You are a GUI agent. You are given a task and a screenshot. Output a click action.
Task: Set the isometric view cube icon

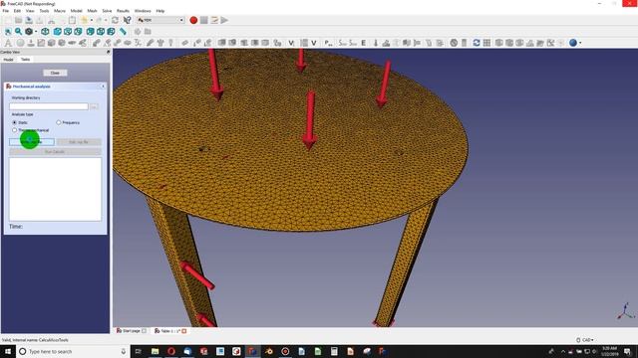point(45,31)
